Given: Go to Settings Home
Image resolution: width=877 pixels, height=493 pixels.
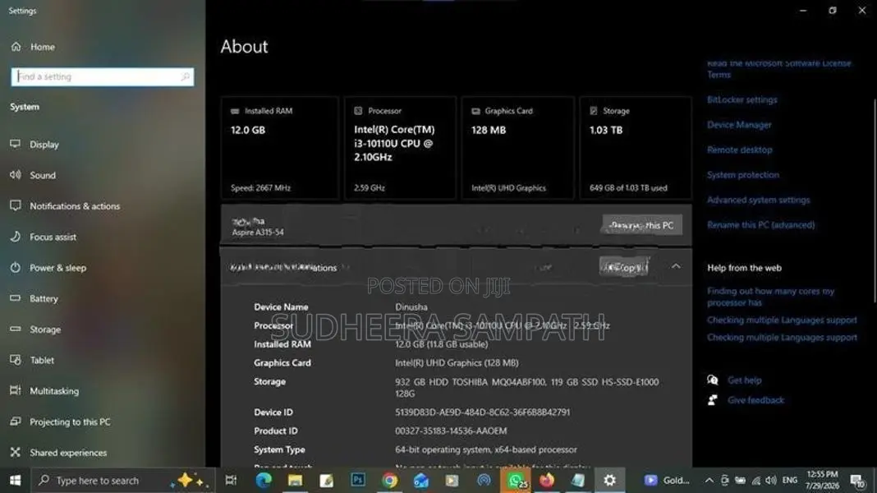Looking at the screenshot, I should point(34,47).
